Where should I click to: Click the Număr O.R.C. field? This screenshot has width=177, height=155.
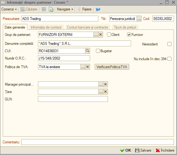64,58
